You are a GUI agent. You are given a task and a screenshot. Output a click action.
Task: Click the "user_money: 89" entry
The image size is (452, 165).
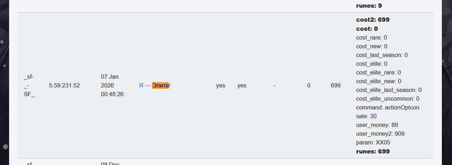click(x=377, y=125)
